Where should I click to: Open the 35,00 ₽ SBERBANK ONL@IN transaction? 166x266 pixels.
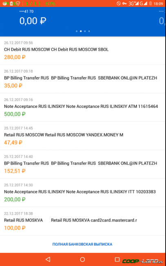click(x=83, y=79)
